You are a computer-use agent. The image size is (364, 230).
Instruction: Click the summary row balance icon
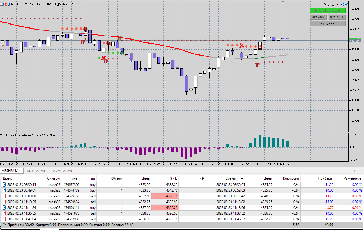tap(4, 225)
